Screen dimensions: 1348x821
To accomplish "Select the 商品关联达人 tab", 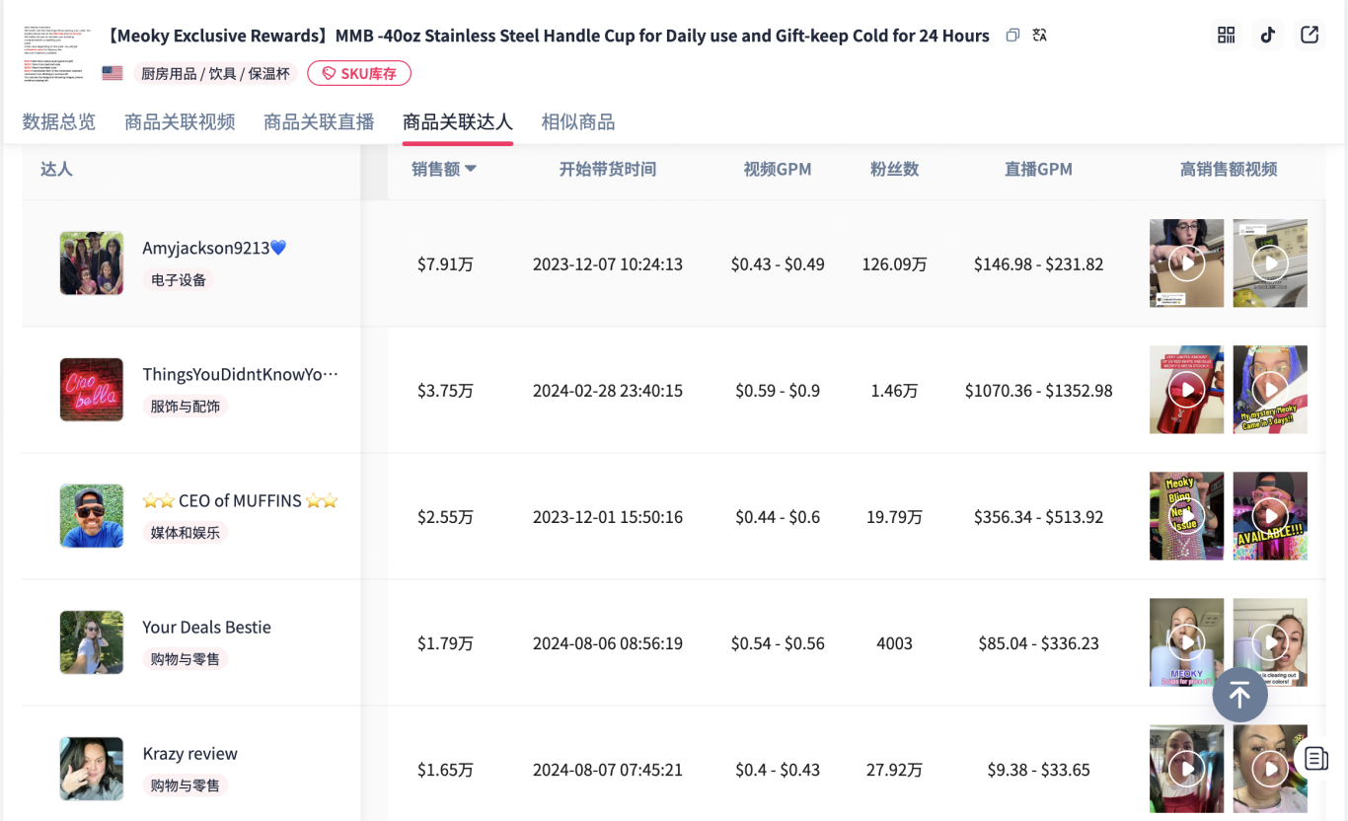I will click(x=458, y=121).
